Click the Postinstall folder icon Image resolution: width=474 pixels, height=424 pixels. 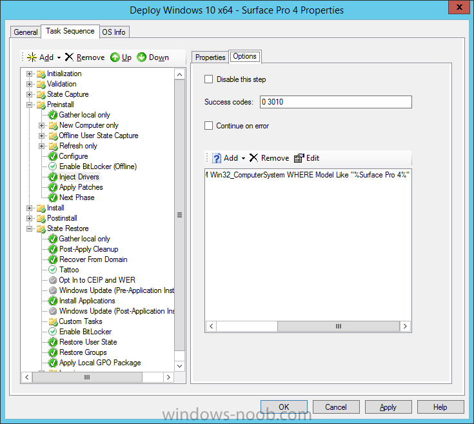click(41, 218)
